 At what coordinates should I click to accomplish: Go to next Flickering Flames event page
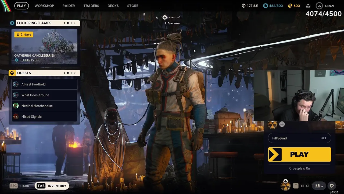[75, 23]
